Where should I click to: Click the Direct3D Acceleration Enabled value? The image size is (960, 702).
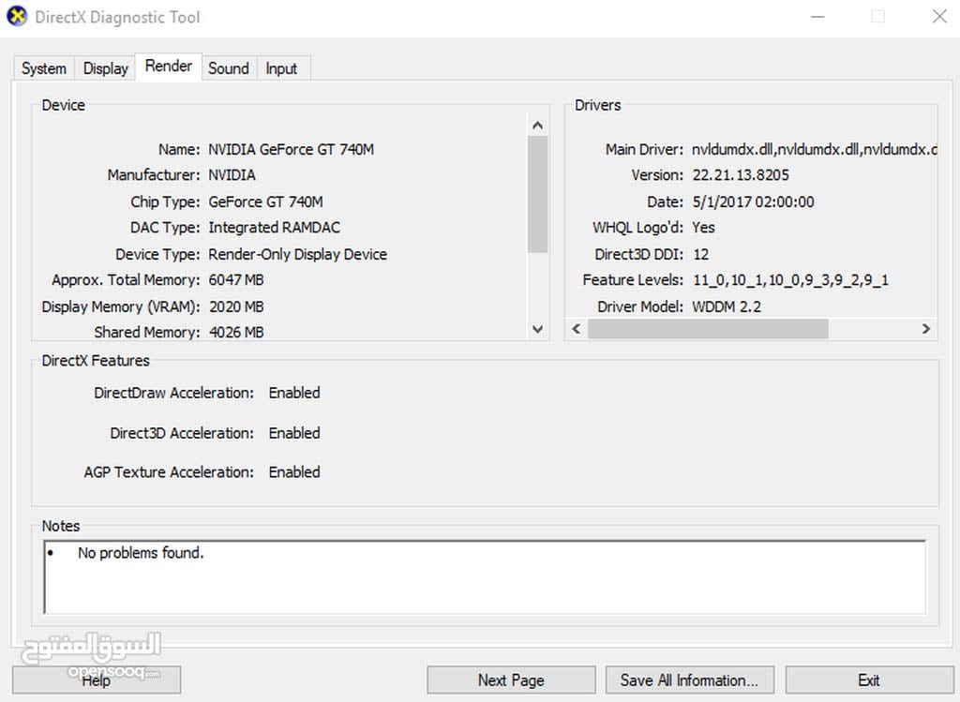coord(294,433)
